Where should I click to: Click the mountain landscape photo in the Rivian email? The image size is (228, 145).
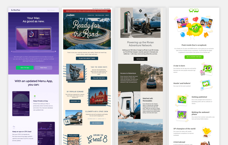click(141, 132)
